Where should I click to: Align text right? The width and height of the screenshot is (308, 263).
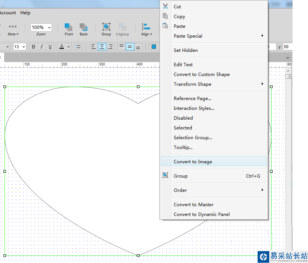coord(111,47)
